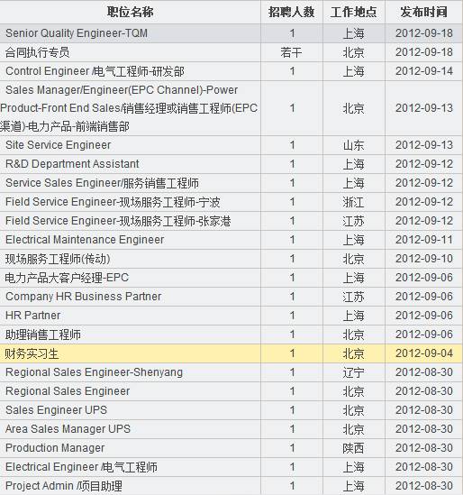
Task: Click the 发布时间 column header
Action: pos(424,12)
